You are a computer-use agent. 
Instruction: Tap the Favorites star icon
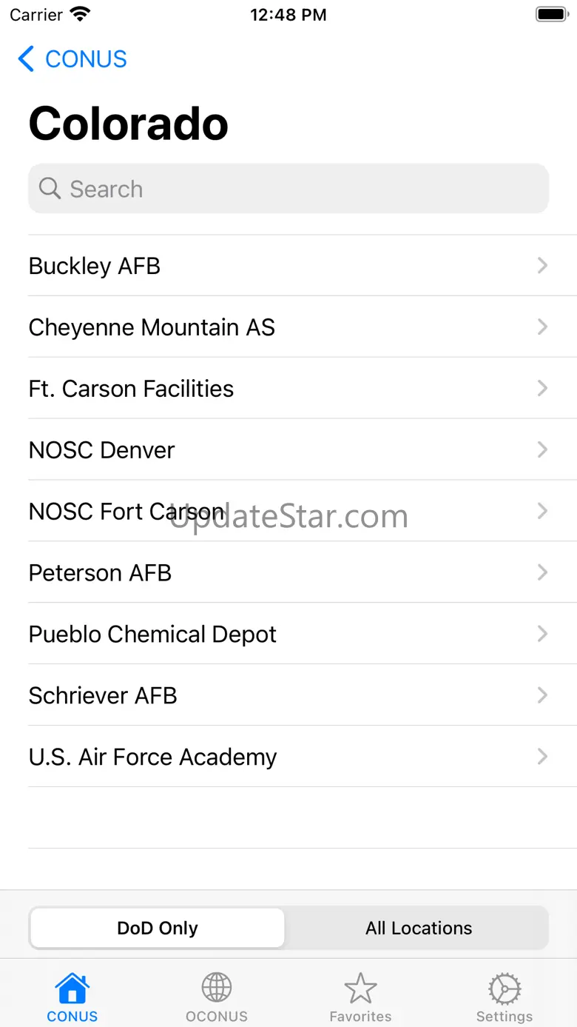coord(360,988)
